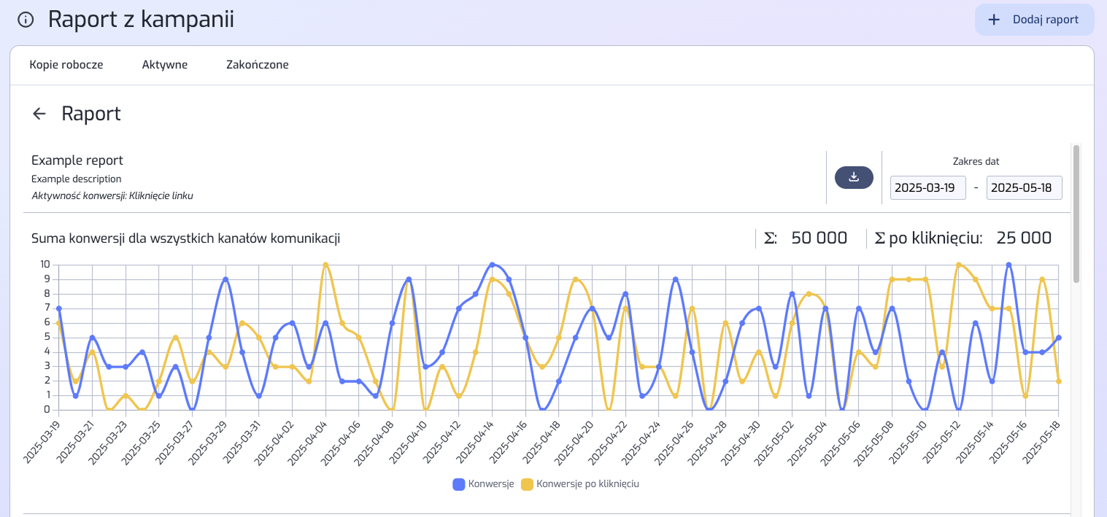Toggle the Konwersje po kliknięciu legend series
The width and height of the screenshot is (1107, 517).
click(580, 483)
